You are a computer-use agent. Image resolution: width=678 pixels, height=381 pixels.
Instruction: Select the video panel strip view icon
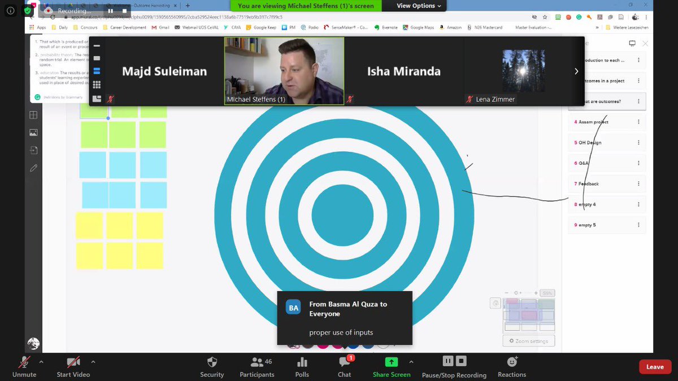[97, 71]
